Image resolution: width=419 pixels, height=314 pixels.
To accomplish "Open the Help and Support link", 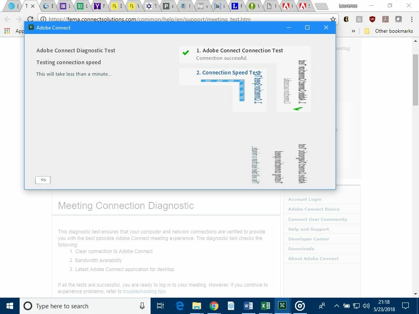I will pyautogui.click(x=309, y=229).
